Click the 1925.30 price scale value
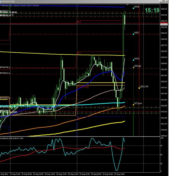This screenshot has width=169, height=176. point(164,57)
